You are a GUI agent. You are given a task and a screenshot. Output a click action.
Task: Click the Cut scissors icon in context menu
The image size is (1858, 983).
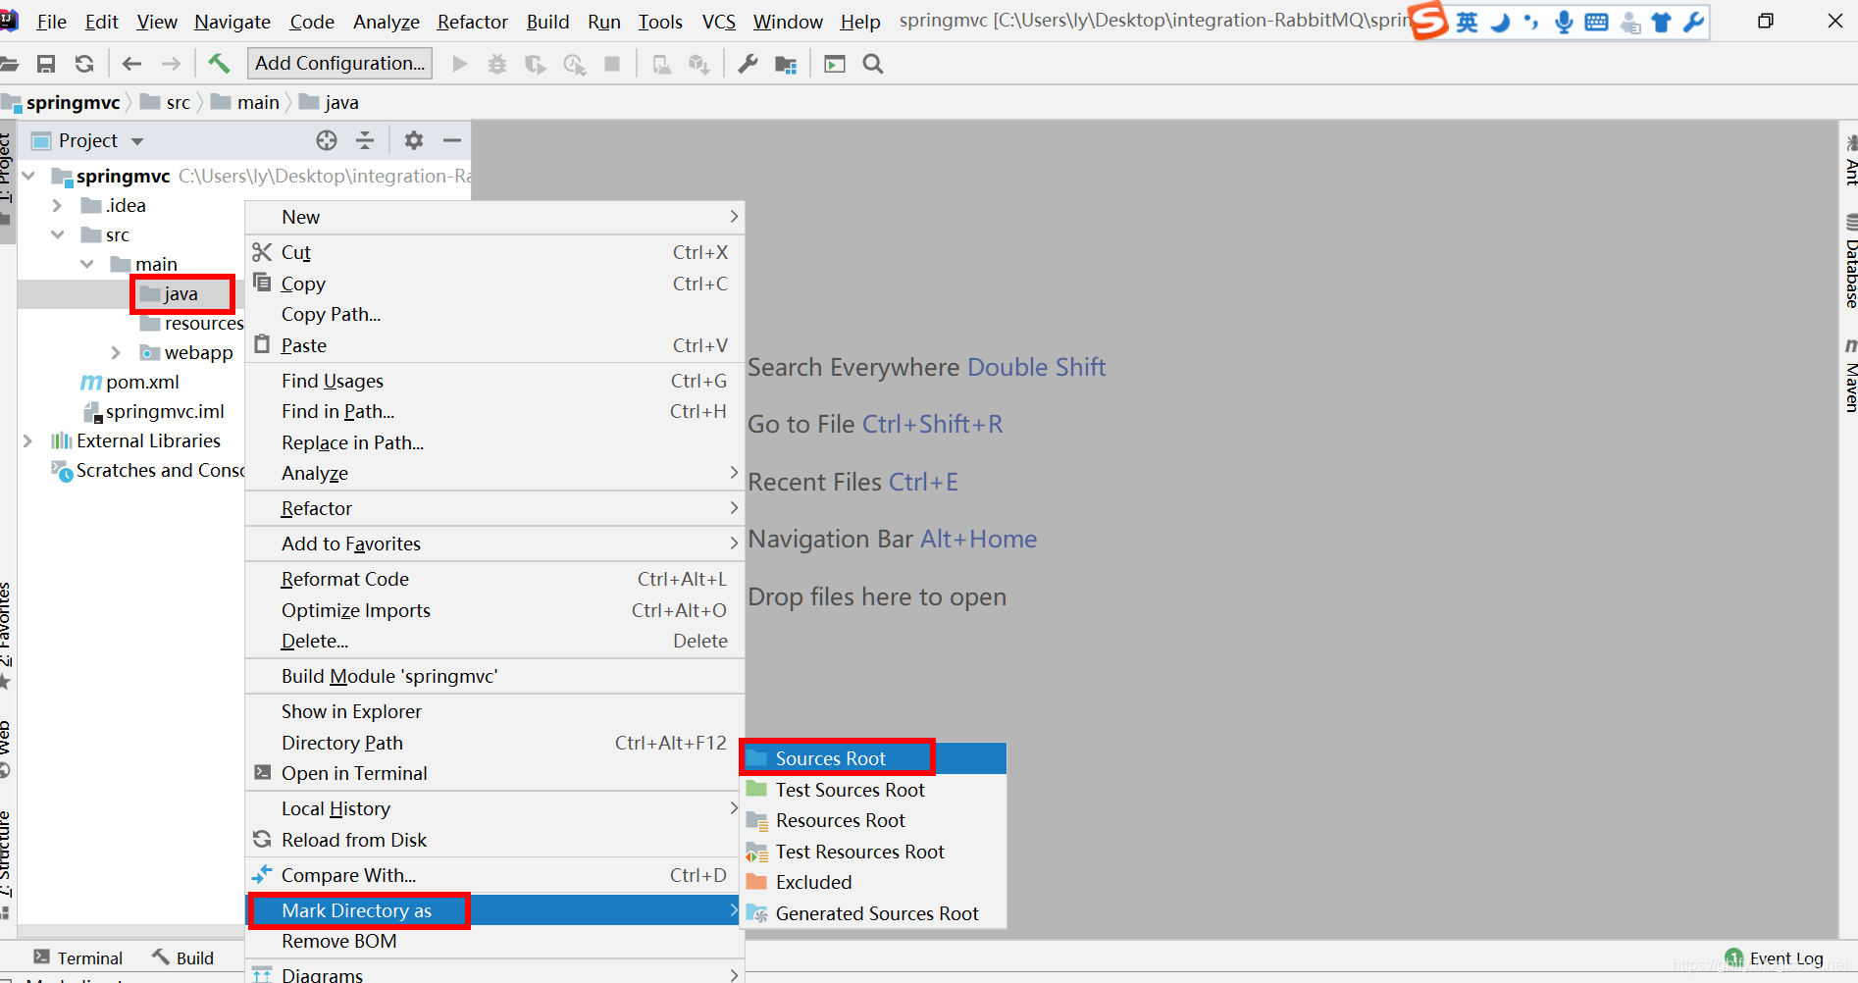(x=262, y=252)
